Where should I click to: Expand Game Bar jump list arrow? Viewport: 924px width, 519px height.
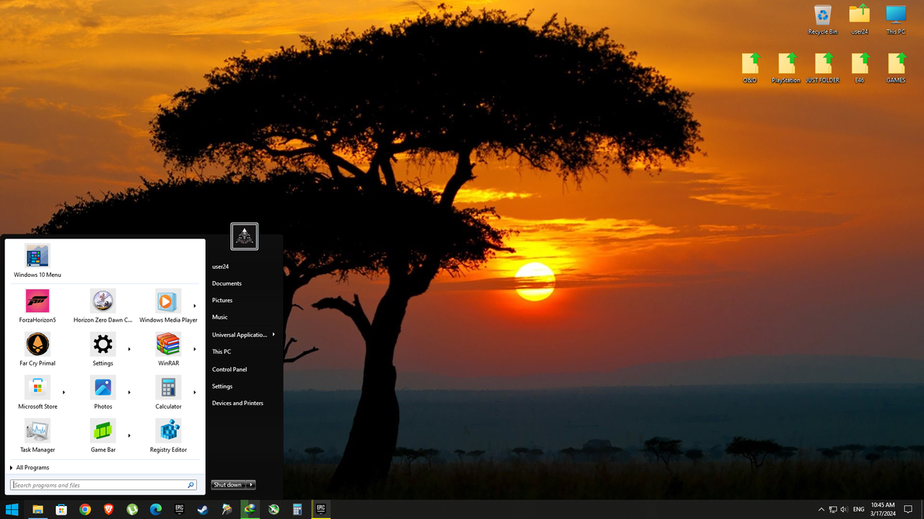coord(129,435)
